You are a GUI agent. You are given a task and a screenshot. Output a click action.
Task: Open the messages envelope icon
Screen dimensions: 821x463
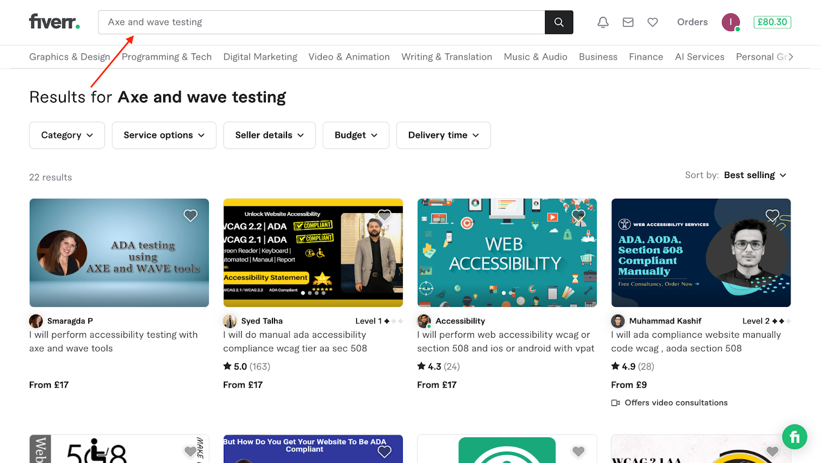tap(628, 22)
